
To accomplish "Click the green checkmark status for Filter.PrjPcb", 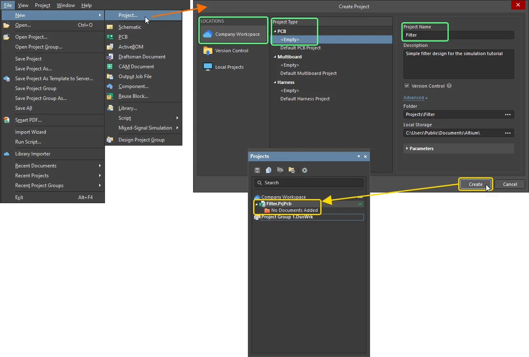I will point(360,204).
